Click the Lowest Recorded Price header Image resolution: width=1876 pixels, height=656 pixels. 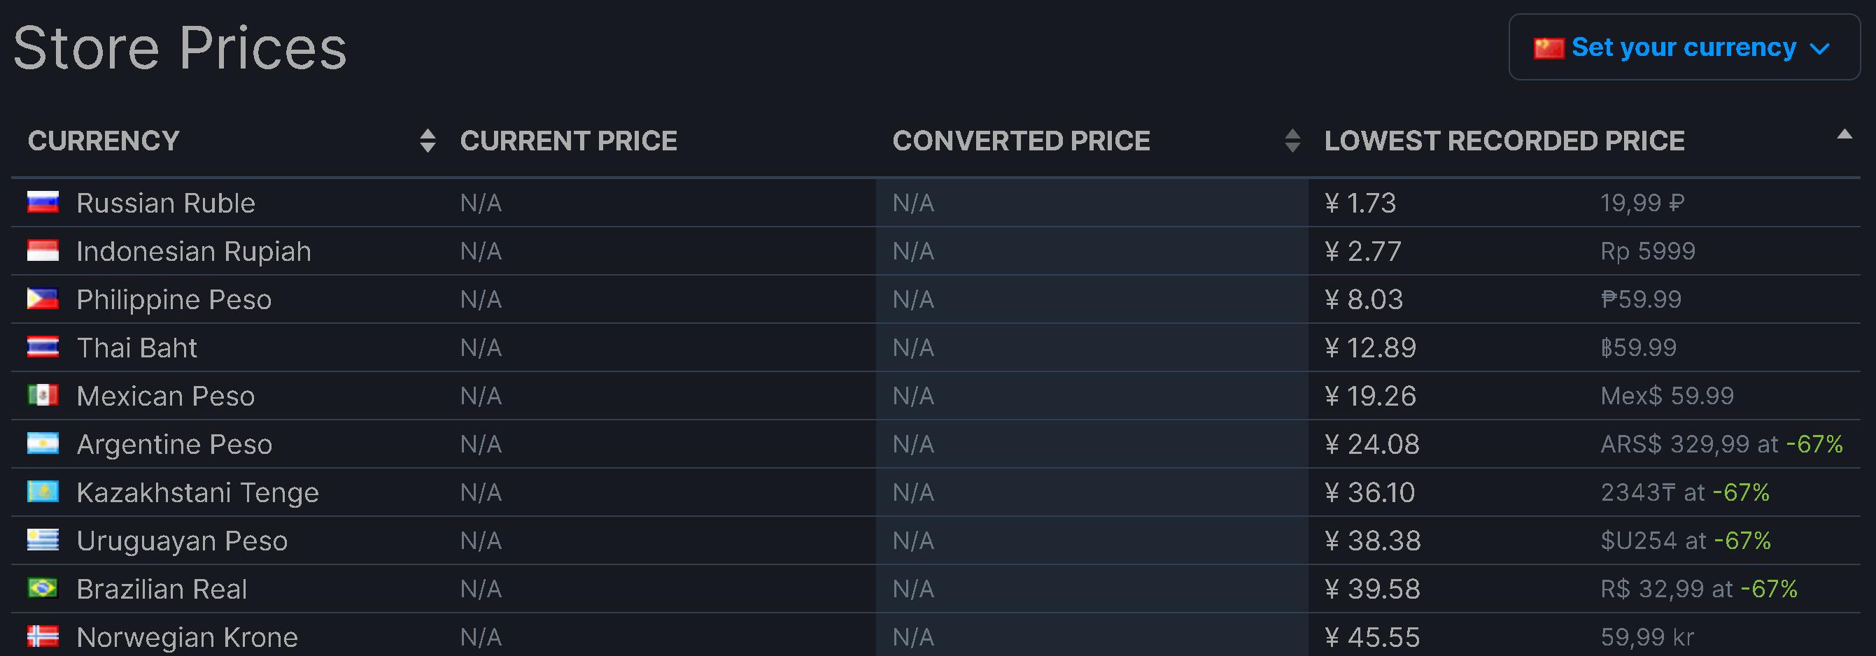(x=1504, y=141)
